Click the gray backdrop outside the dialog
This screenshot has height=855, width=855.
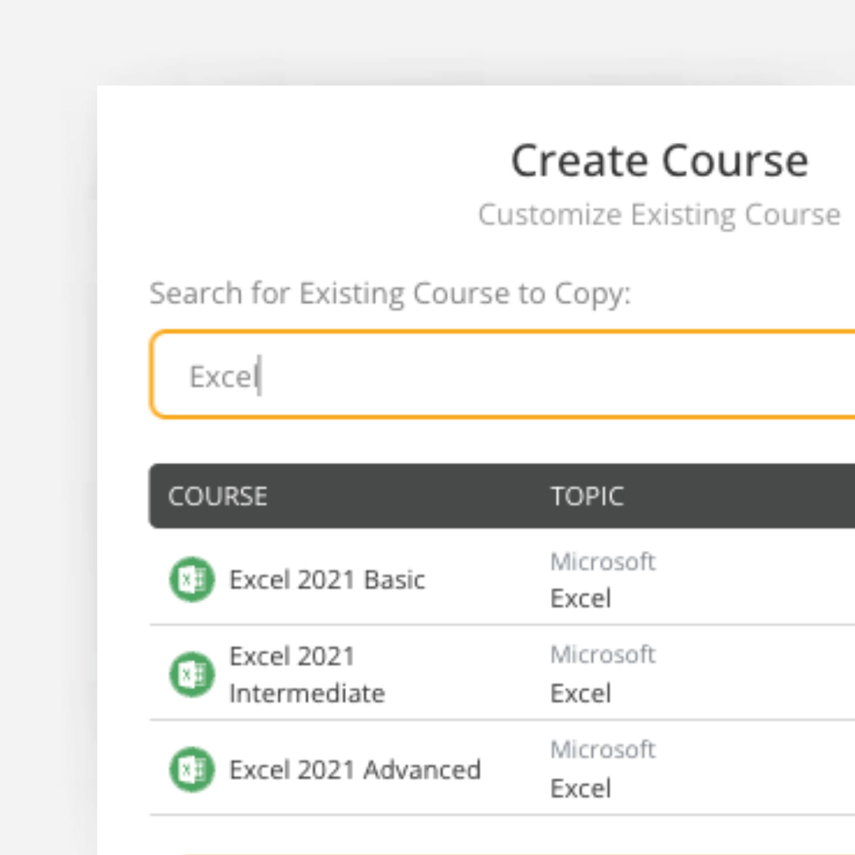tap(45, 407)
